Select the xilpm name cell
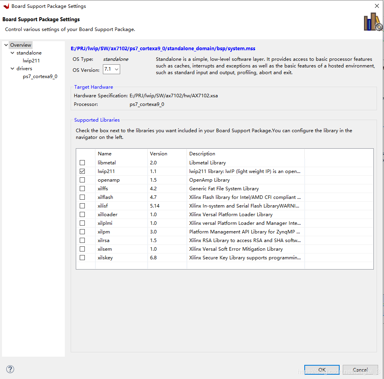This screenshot has height=379, width=384. (x=104, y=232)
